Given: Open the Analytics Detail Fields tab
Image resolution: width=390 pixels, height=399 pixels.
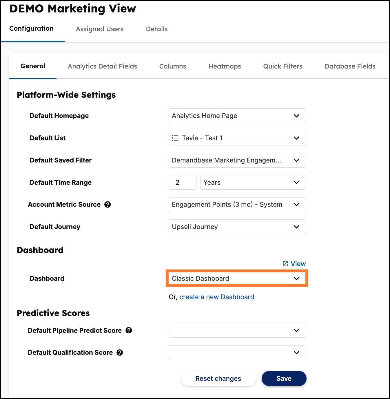Looking at the screenshot, I should (x=102, y=66).
